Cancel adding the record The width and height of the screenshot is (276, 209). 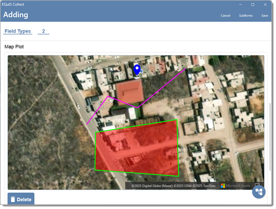225,16
